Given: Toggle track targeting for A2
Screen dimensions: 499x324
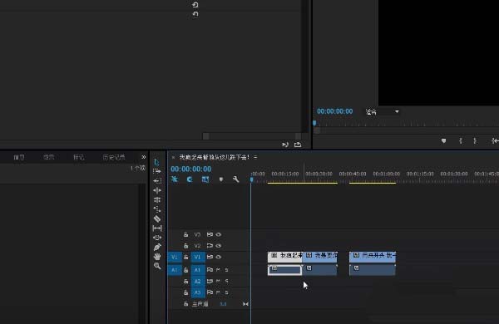Looking at the screenshot, I should point(198,282).
